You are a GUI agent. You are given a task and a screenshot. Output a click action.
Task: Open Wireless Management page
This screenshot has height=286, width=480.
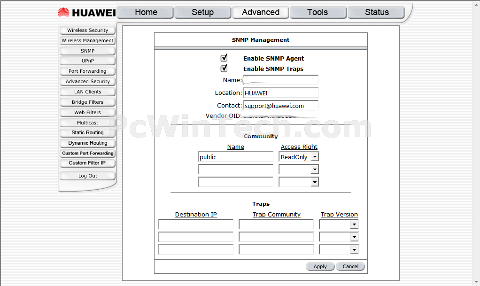(87, 40)
